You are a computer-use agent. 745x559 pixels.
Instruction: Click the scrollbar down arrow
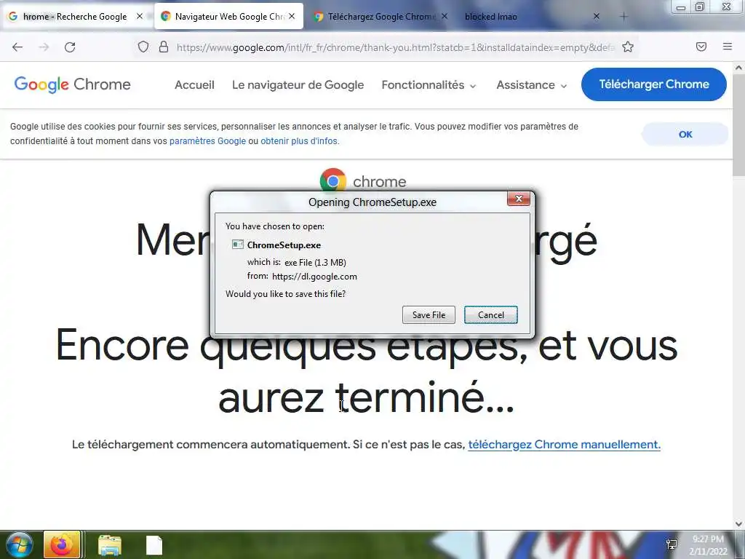(738, 524)
